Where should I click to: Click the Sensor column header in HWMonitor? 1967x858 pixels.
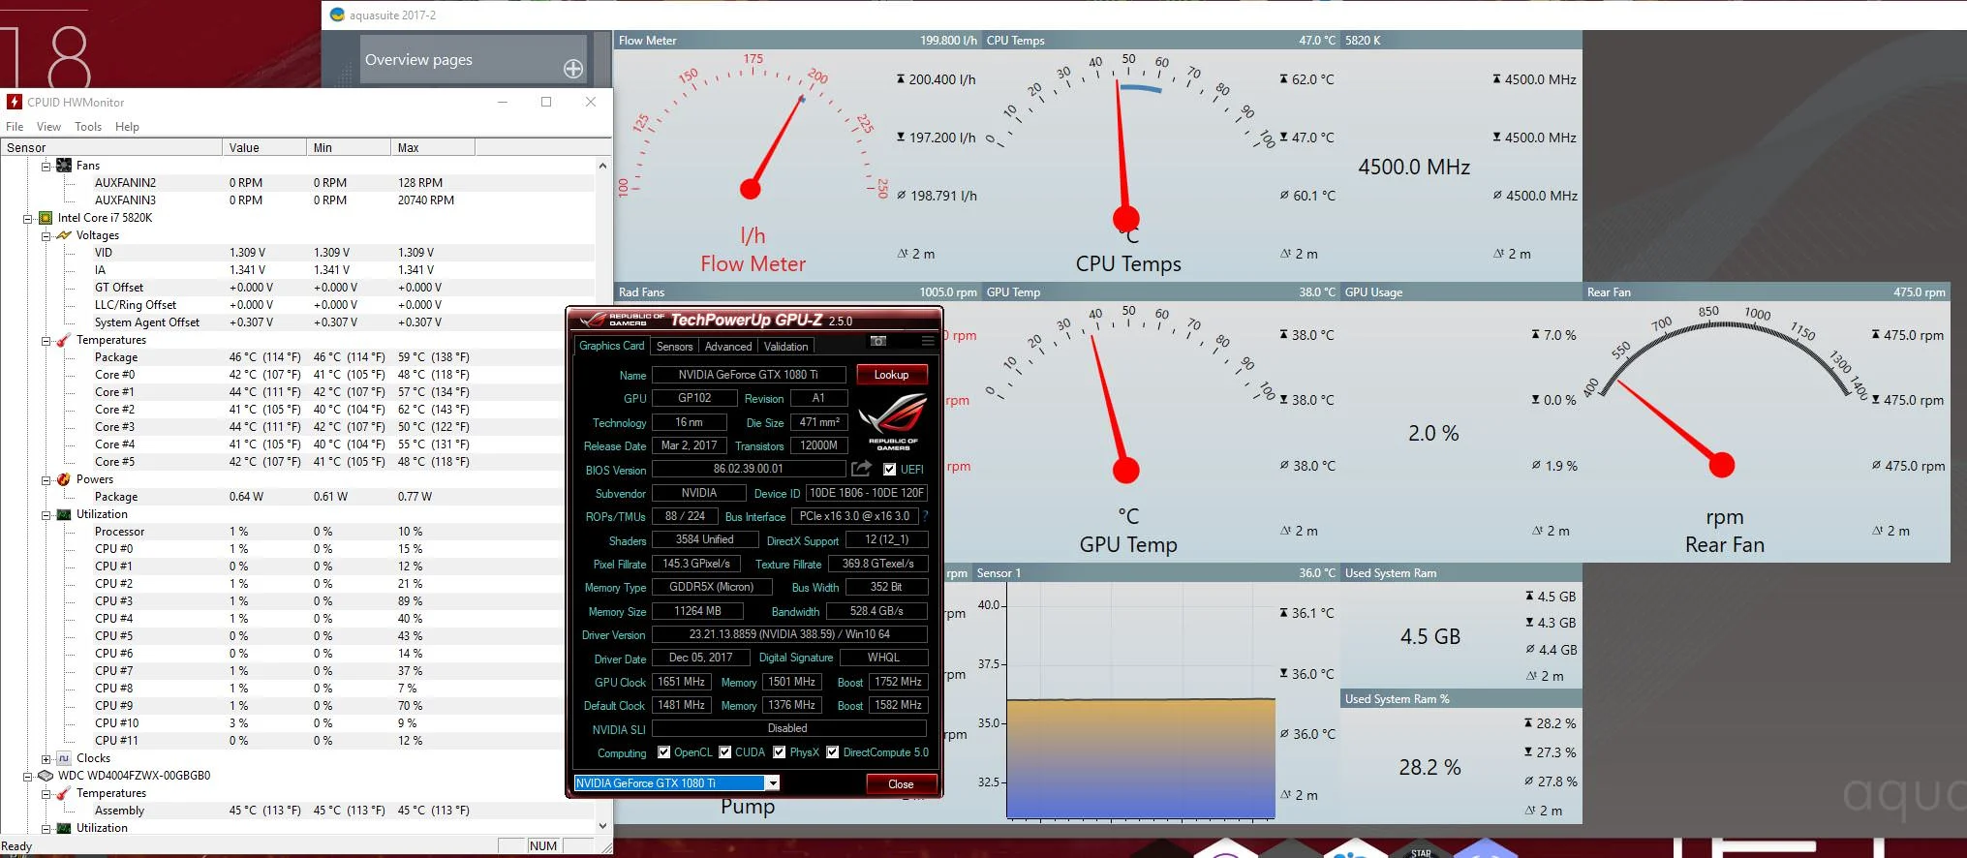point(111,147)
